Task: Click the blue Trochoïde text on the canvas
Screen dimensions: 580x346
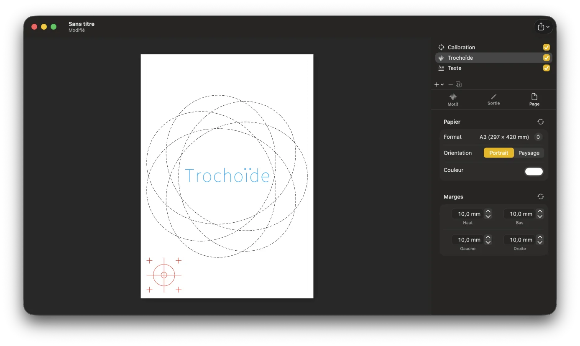Action: click(x=227, y=176)
